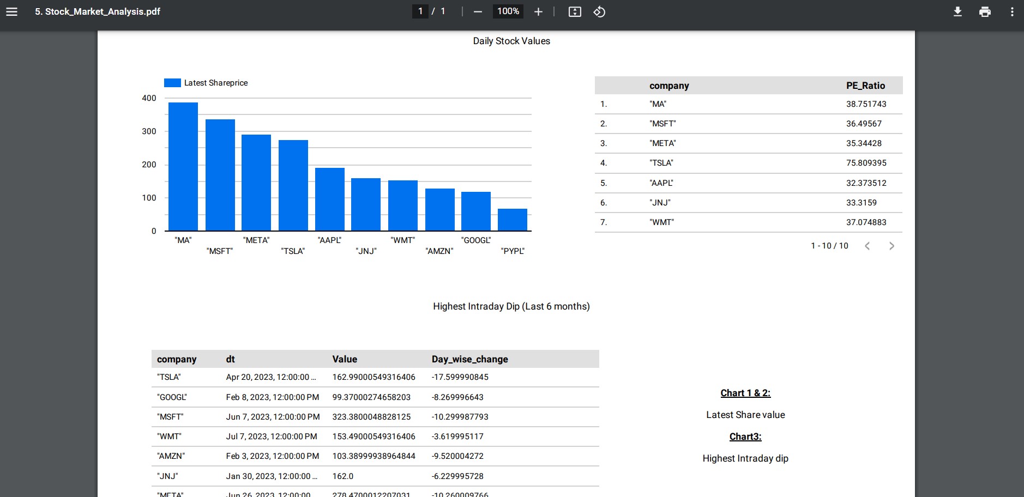Click the pagination text 1 - 10 / 10

pyautogui.click(x=829, y=246)
